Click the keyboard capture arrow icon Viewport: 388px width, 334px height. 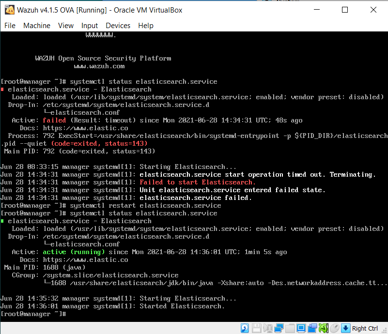(x=346, y=328)
